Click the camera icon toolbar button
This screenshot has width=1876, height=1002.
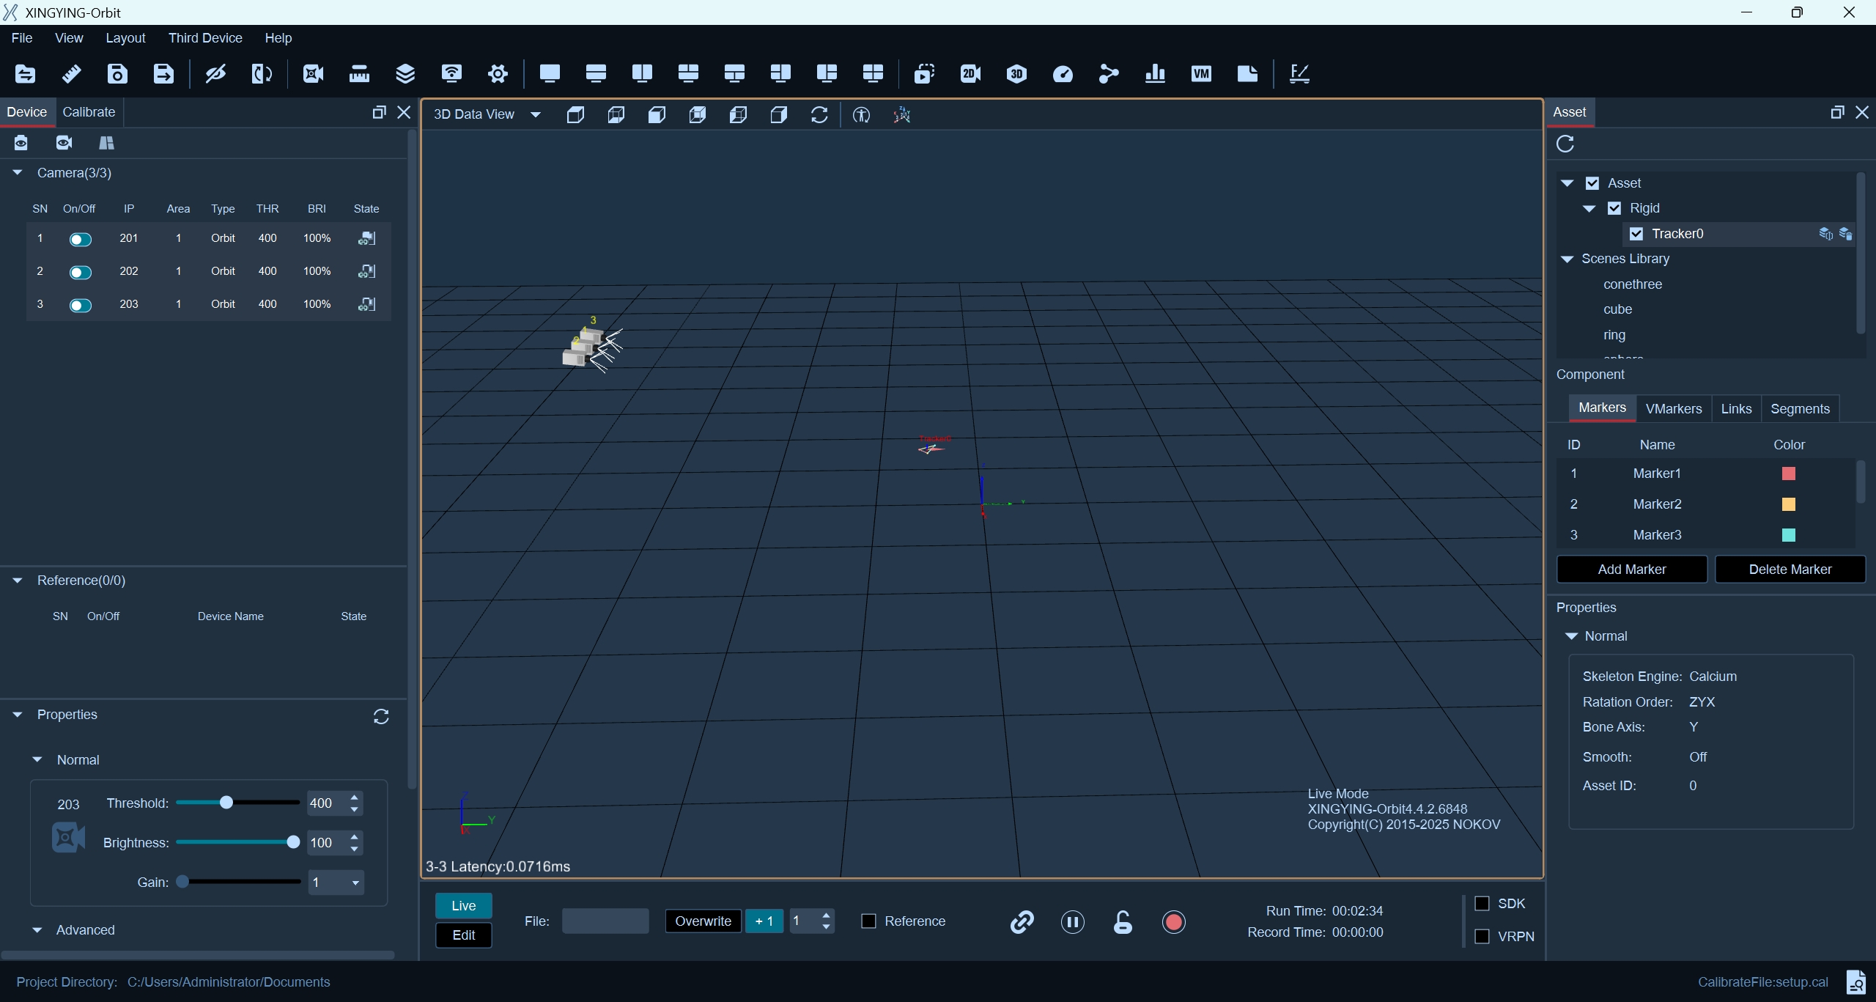pyautogui.click(x=313, y=73)
